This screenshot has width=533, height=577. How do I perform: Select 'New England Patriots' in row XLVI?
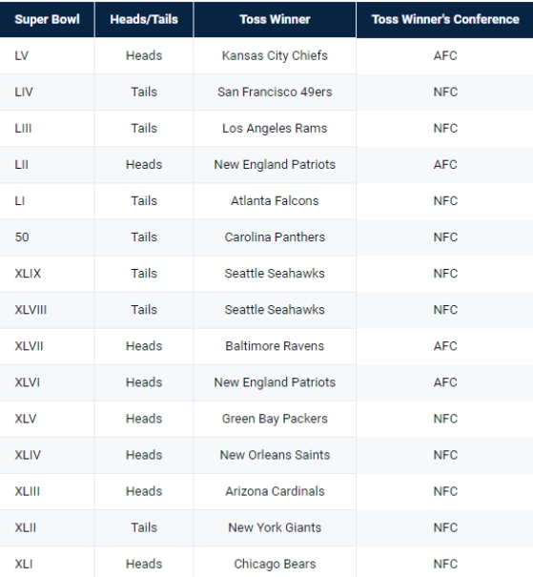coord(275,382)
